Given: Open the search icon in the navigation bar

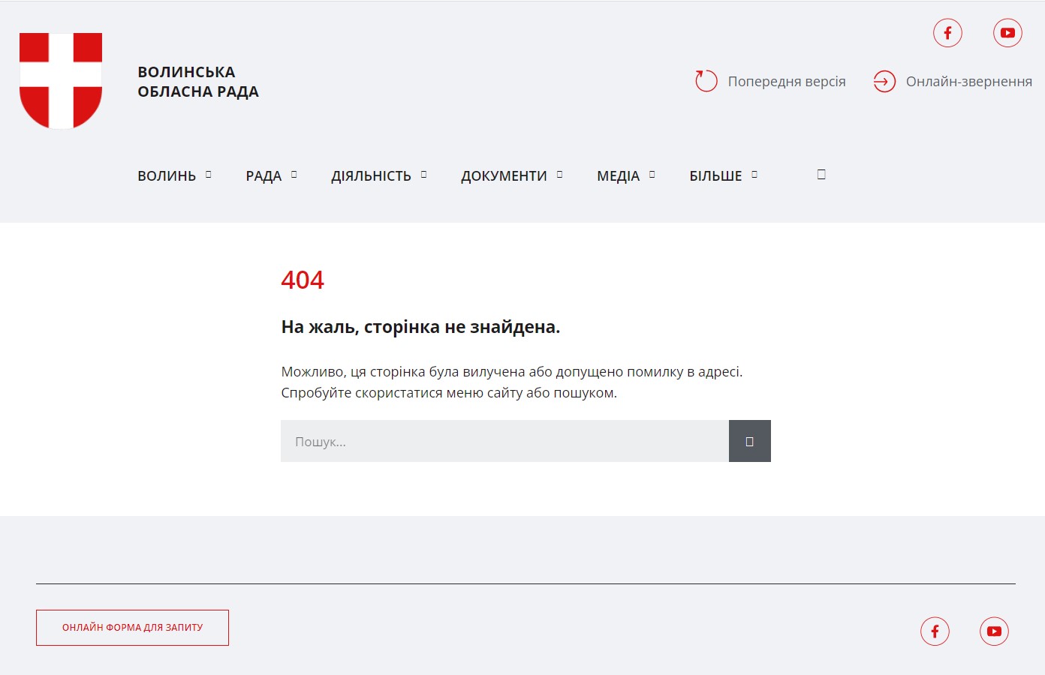Looking at the screenshot, I should (821, 175).
